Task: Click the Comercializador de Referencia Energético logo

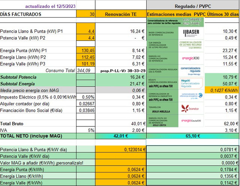Action: [x=191, y=96]
